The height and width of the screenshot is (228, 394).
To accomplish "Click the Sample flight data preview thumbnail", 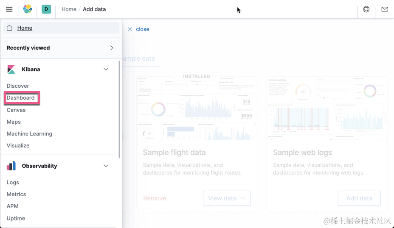I will 197,108.
